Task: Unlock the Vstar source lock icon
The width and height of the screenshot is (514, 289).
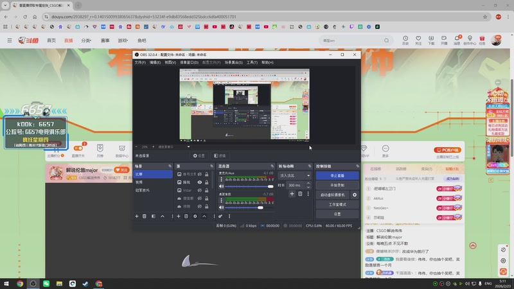Action: 207,190
